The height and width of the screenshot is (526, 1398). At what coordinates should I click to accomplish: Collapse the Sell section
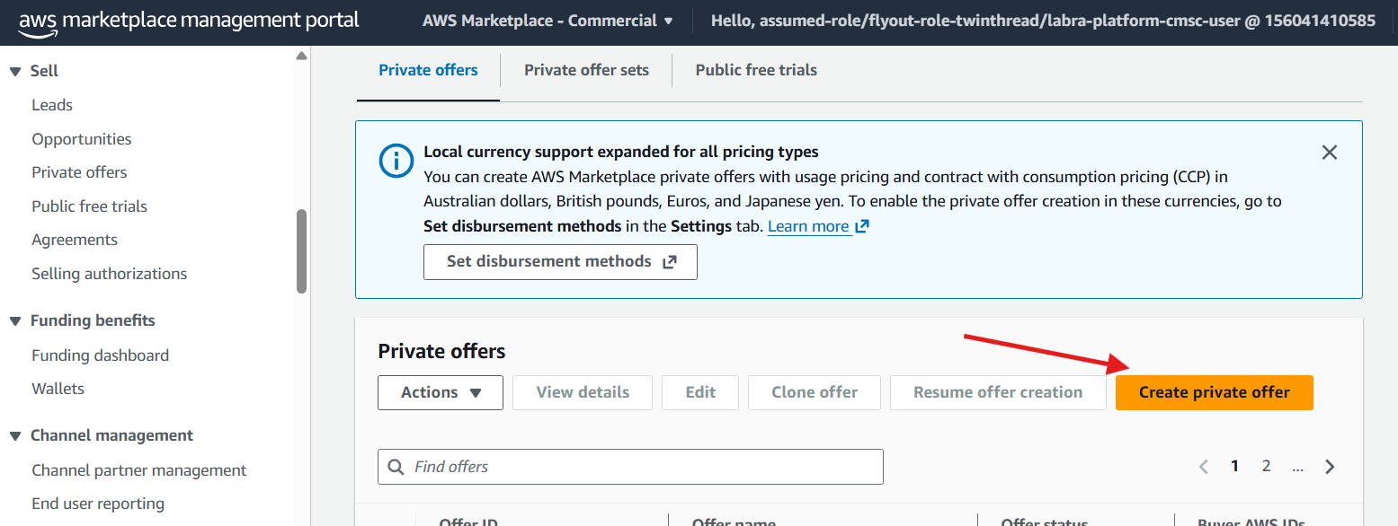coord(15,72)
